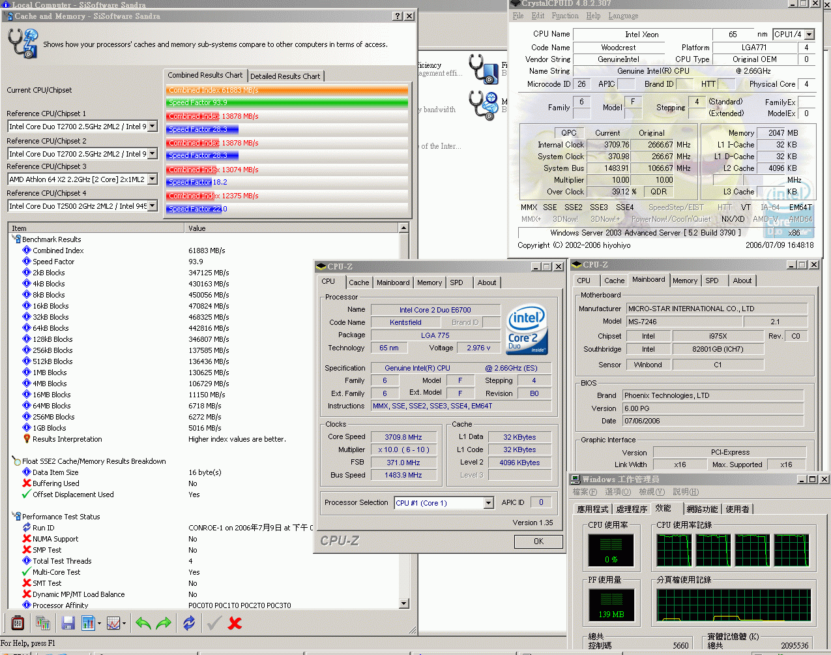Open About tab in the mainboard CPU-Z window
831x655 pixels.
[x=742, y=281]
